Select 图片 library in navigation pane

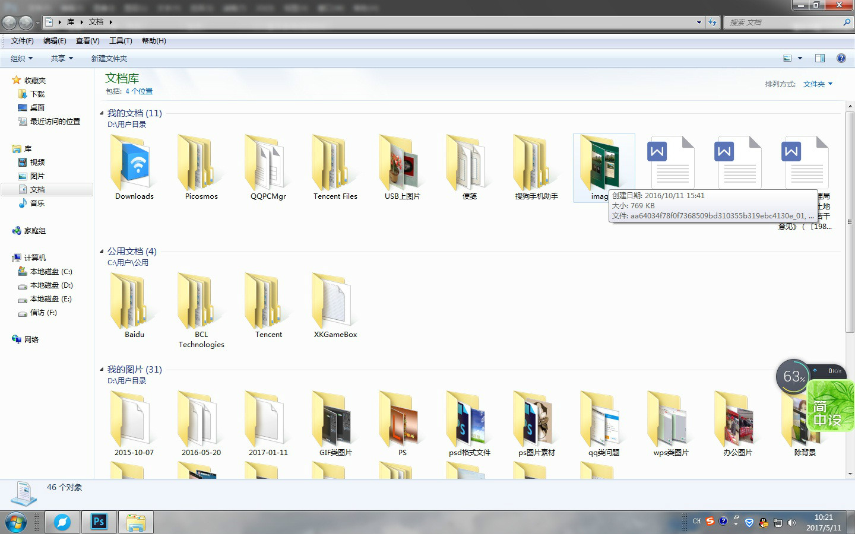point(37,176)
